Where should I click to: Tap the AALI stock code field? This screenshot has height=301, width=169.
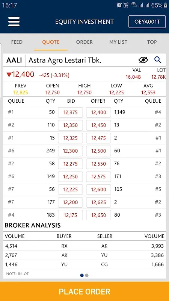point(14,60)
